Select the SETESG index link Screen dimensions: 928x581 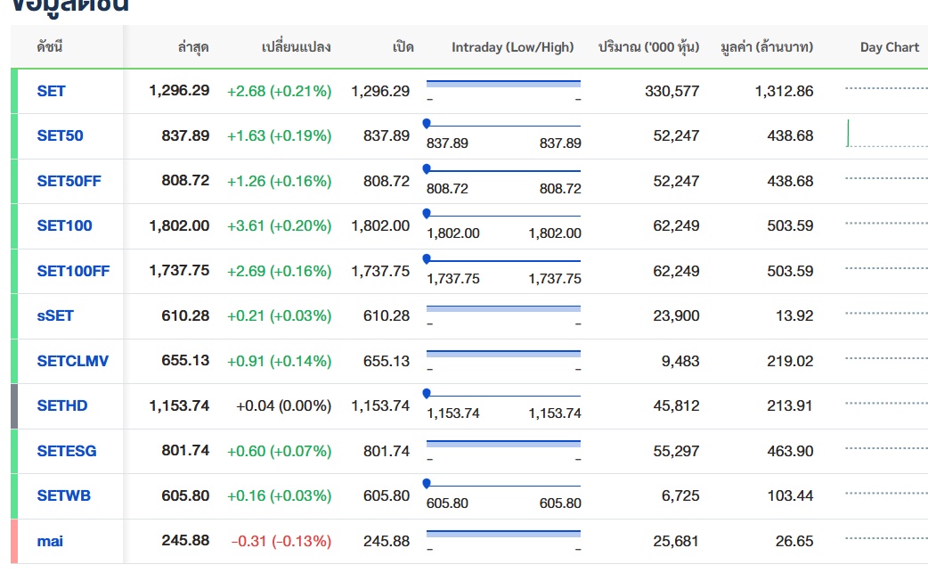[x=67, y=451]
